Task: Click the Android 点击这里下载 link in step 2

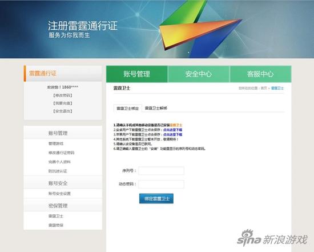Action: (172, 130)
